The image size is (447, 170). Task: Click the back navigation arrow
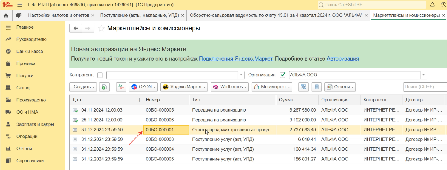[x=76, y=28]
